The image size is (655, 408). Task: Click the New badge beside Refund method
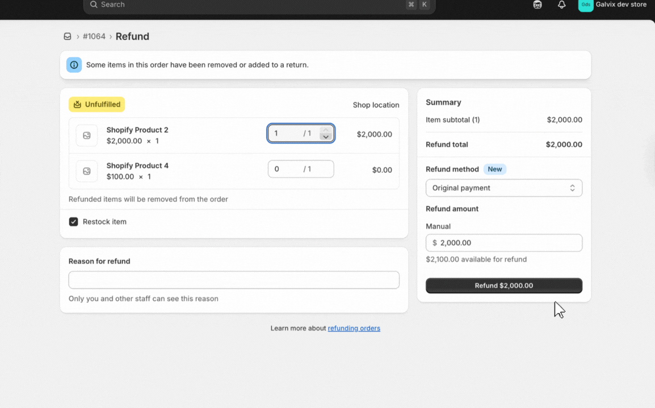(494, 169)
